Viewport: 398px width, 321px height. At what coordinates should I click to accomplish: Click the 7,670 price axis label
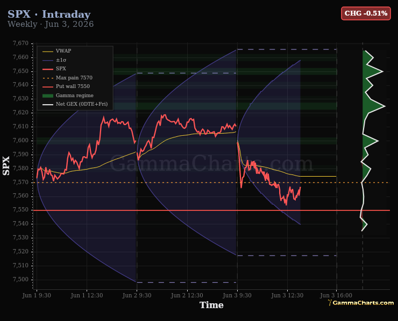[x=20, y=43]
